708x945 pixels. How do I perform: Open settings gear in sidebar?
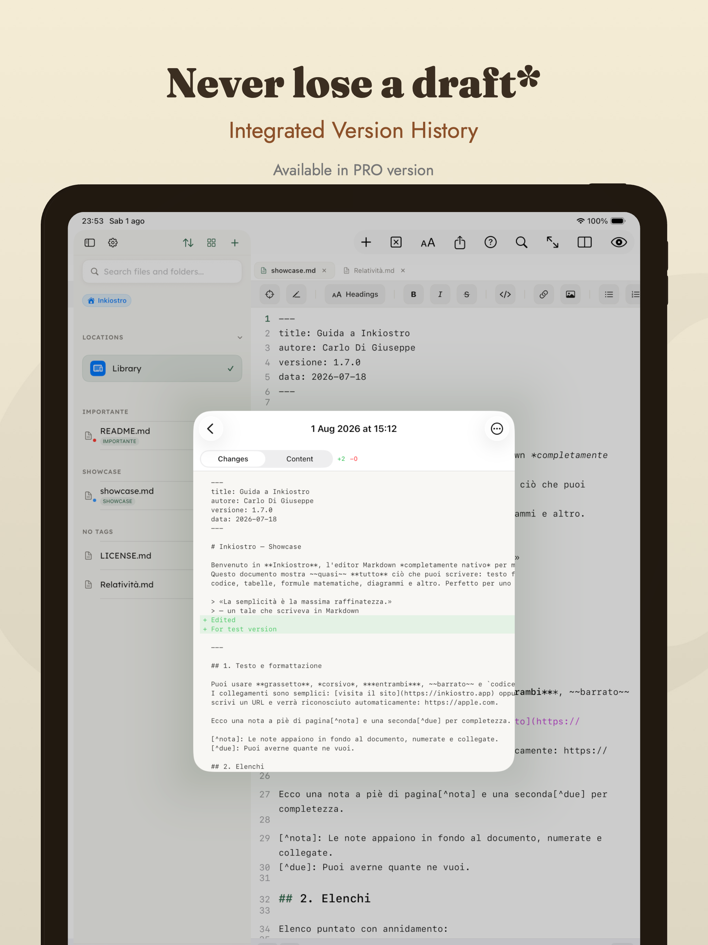tap(113, 243)
